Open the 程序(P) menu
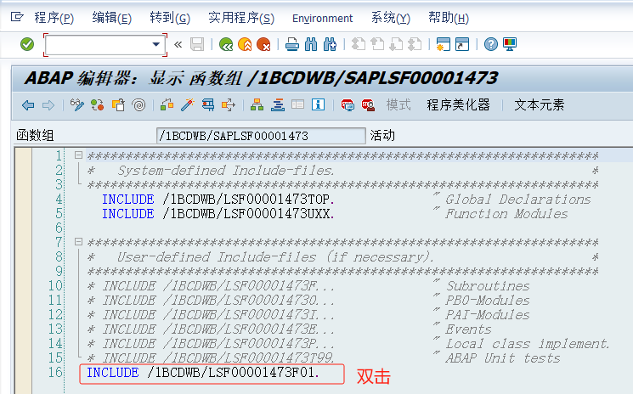The image size is (633, 394). [x=54, y=18]
